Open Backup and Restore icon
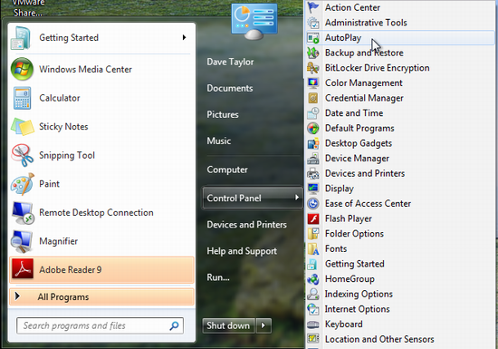 [313, 53]
